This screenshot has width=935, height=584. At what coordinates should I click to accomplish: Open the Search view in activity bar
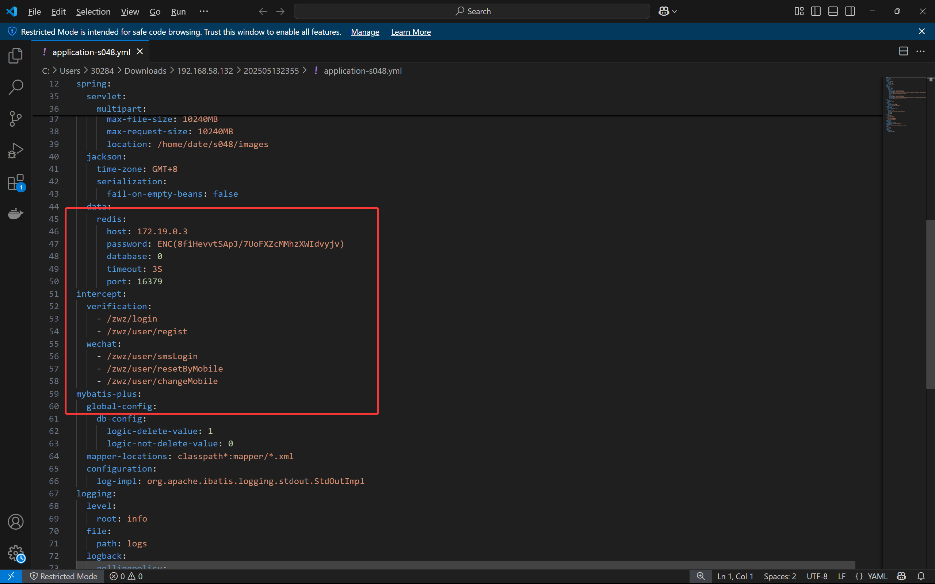[x=15, y=87]
